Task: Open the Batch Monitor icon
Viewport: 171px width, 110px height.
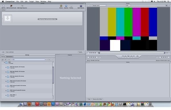Action: point(81,6)
